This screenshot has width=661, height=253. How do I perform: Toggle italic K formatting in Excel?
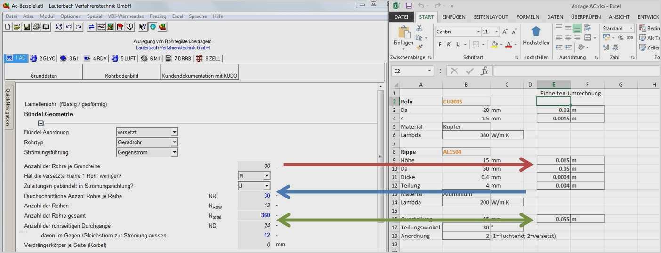coord(449,45)
